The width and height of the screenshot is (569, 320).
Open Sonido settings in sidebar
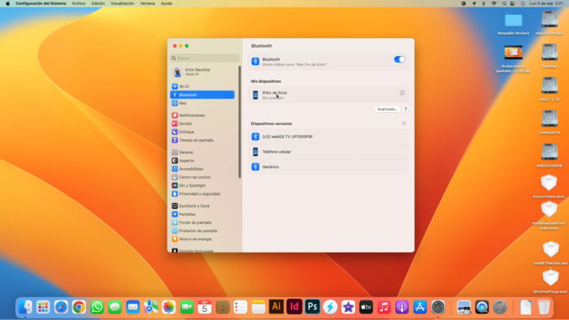(x=202, y=123)
